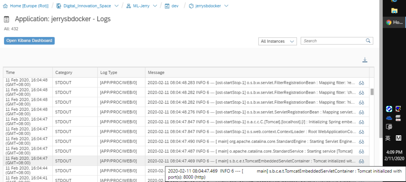Screen dimensions: 406x182
Task: Switch to the Chrome 'Ho...' taskbar window
Action: pyautogui.click(x=394, y=22)
